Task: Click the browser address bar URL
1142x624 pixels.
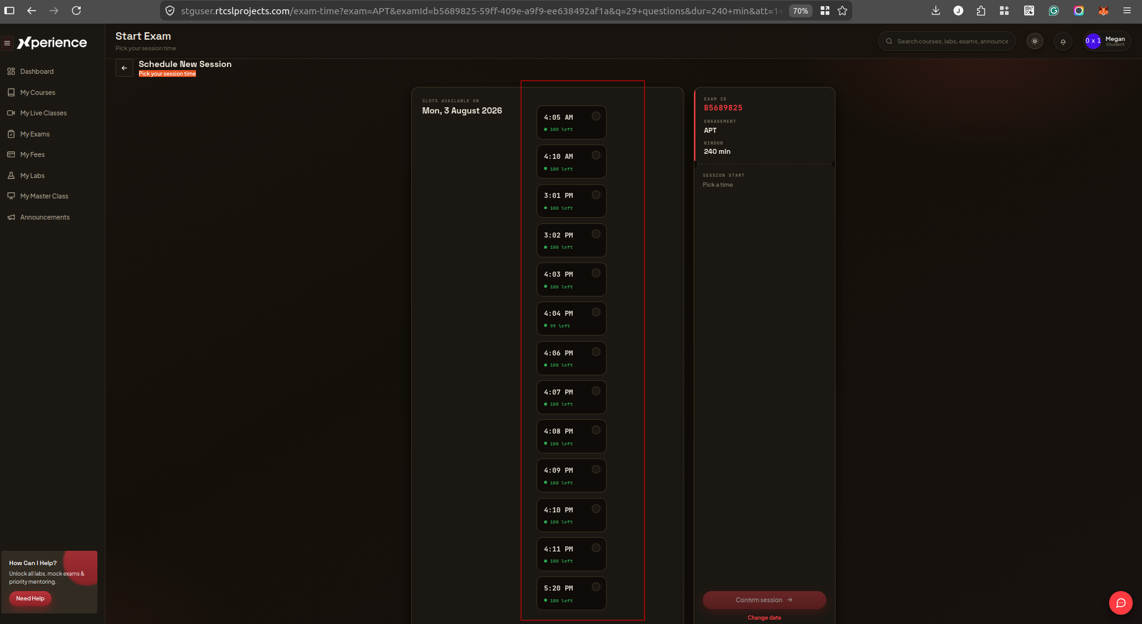Action: [481, 11]
